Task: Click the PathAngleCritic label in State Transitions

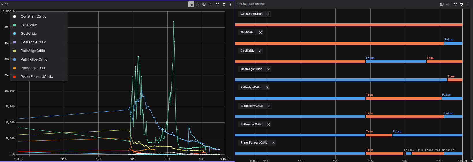Action: (251, 124)
